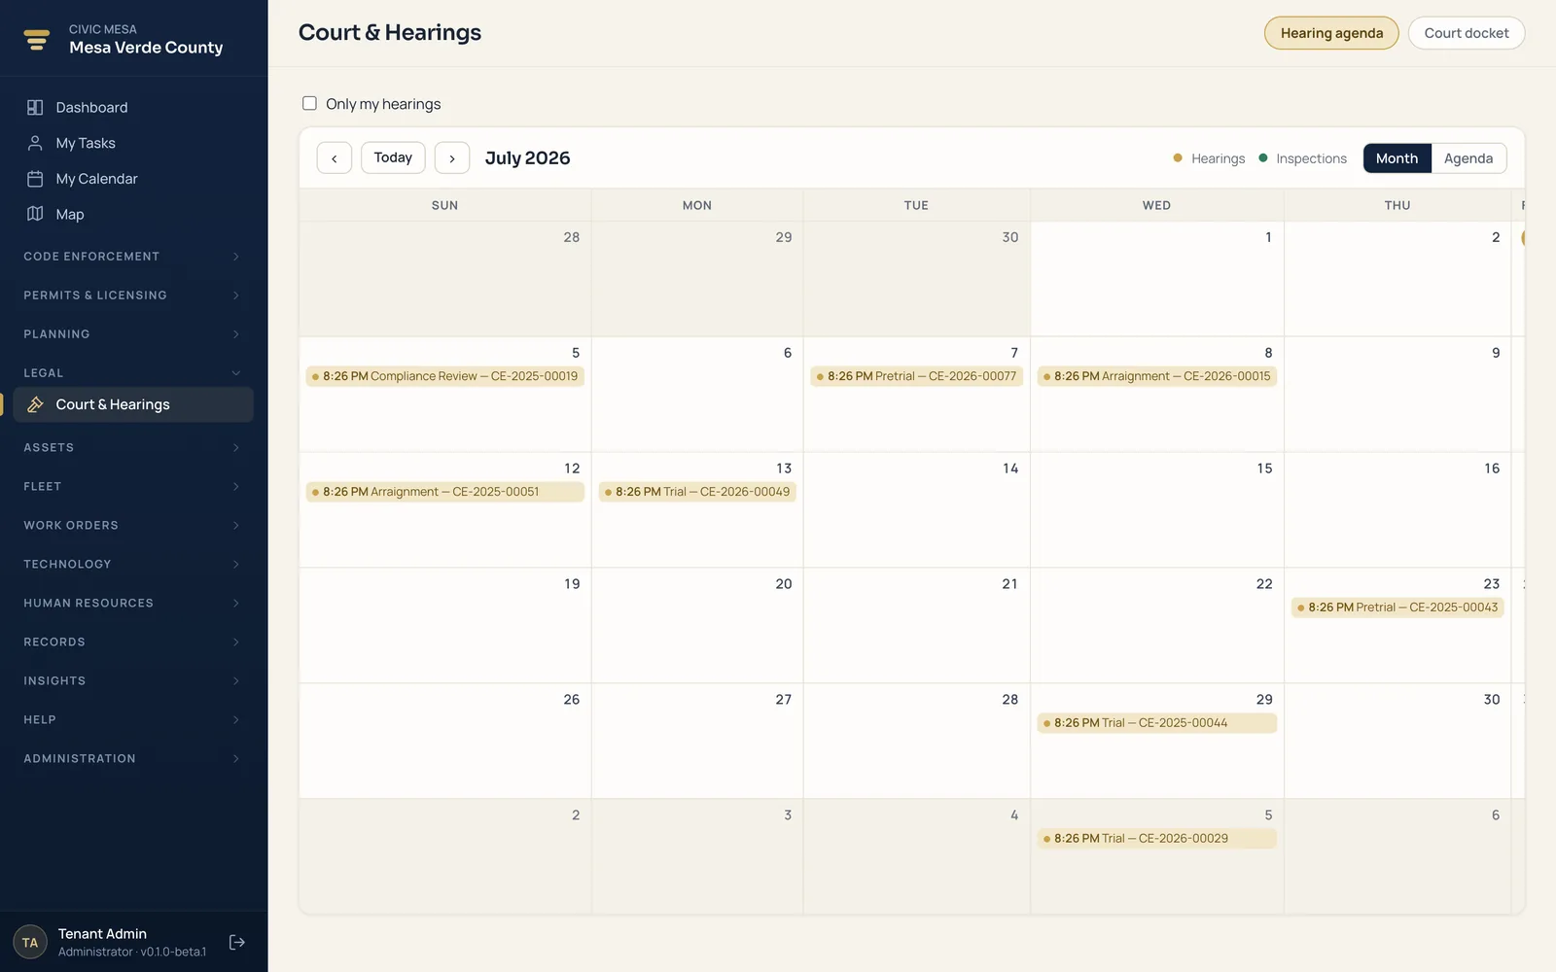This screenshot has width=1556, height=972.
Task: Open Trial CE-2026-00029 event
Action: [x=1156, y=839]
